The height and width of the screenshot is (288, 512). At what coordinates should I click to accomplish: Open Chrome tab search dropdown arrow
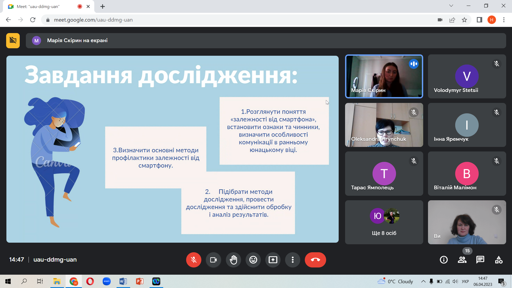tap(451, 6)
